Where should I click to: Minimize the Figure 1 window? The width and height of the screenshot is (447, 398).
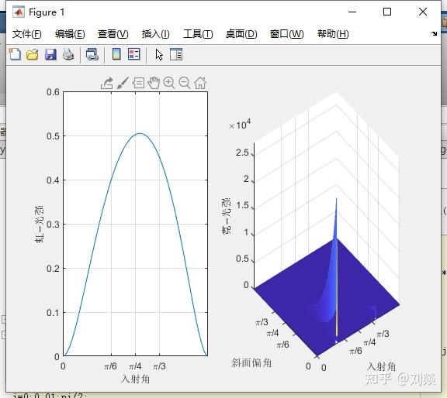point(352,12)
